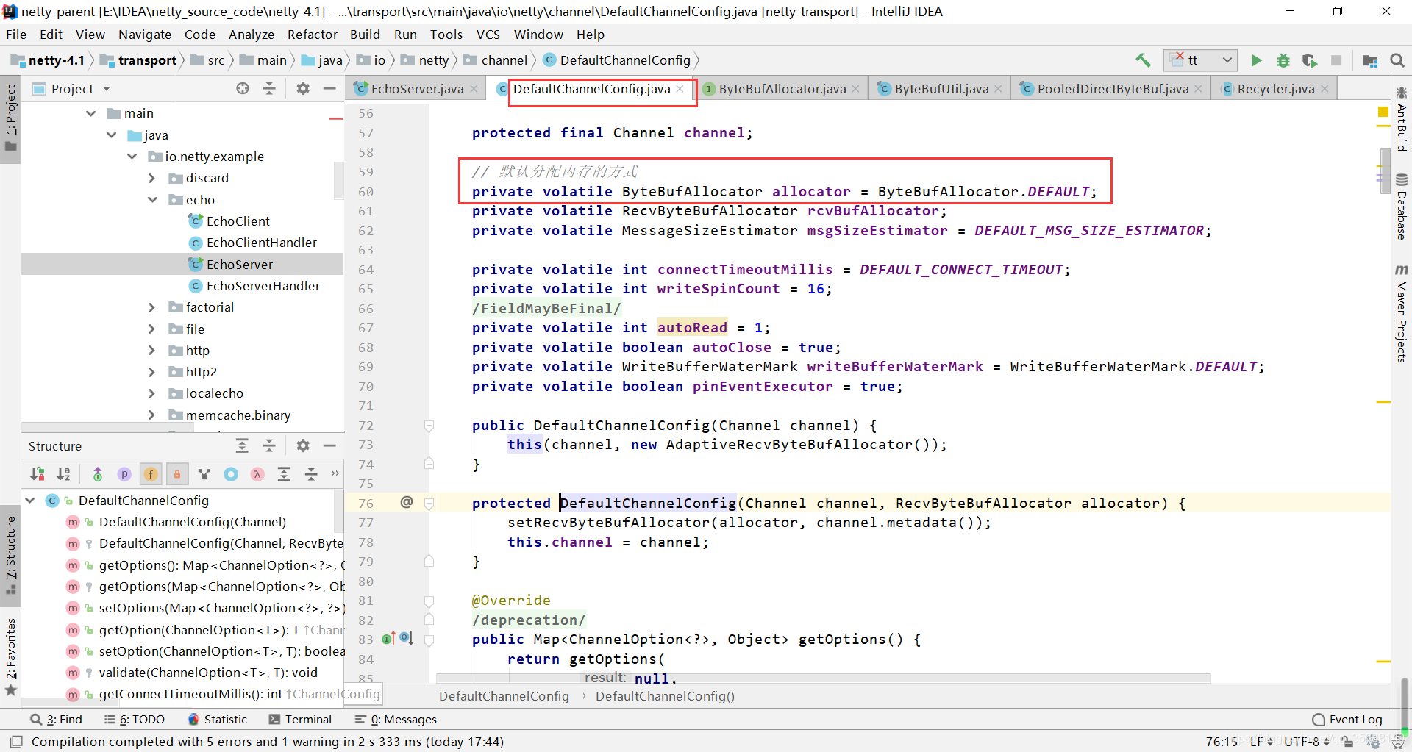1412x752 pixels.
Task: Toggle Show non-public lock filter in Structure
Action: pos(177,474)
